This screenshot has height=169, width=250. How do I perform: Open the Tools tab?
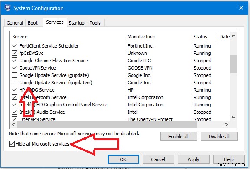pyautogui.click(x=95, y=23)
